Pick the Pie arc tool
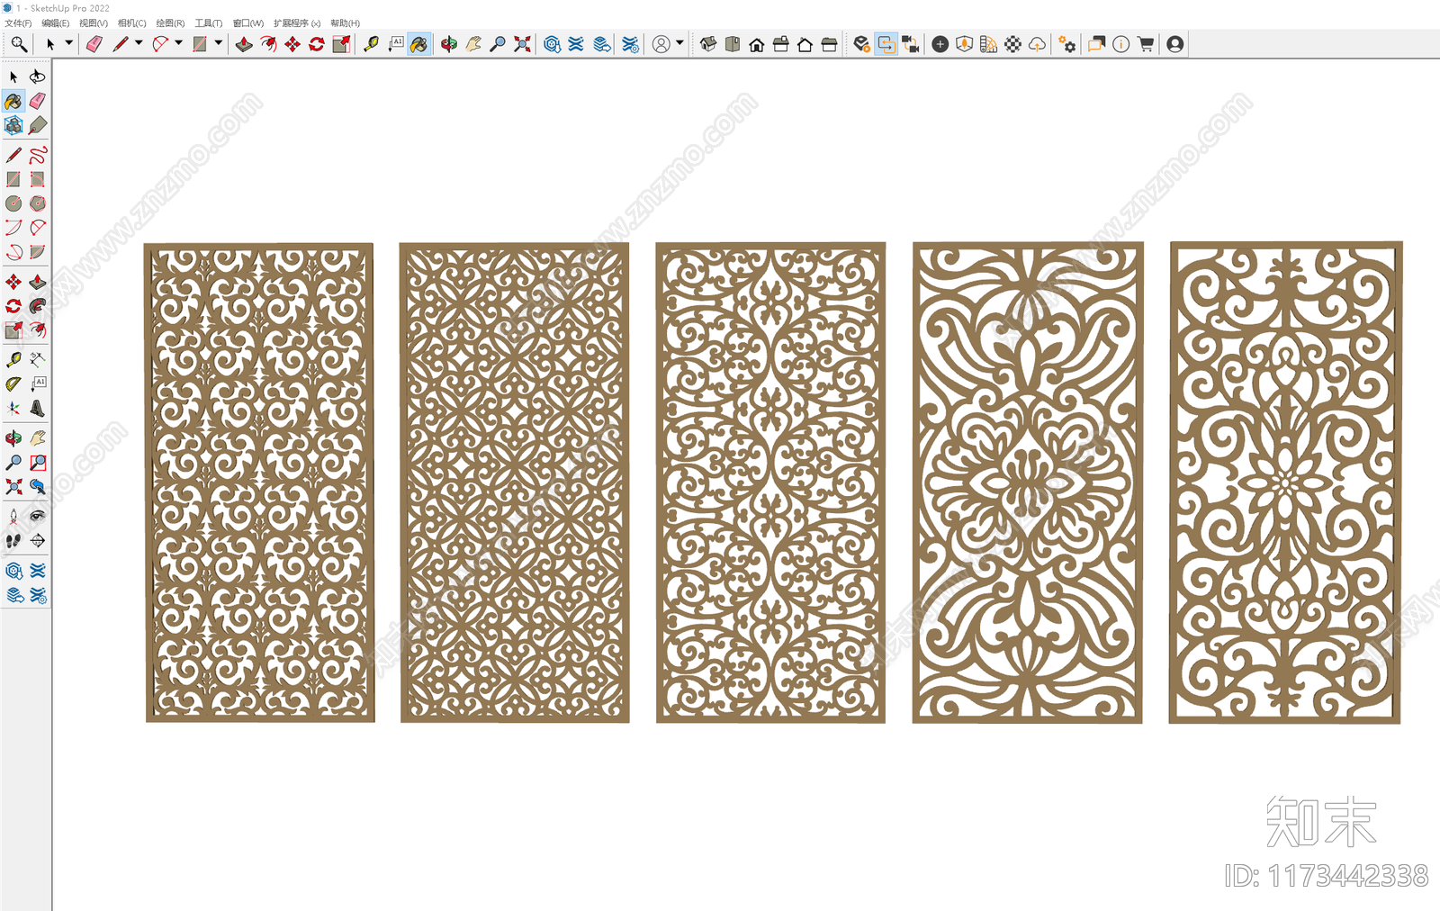This screenshot has width=1440, height=911. click(x=37, y=252)
